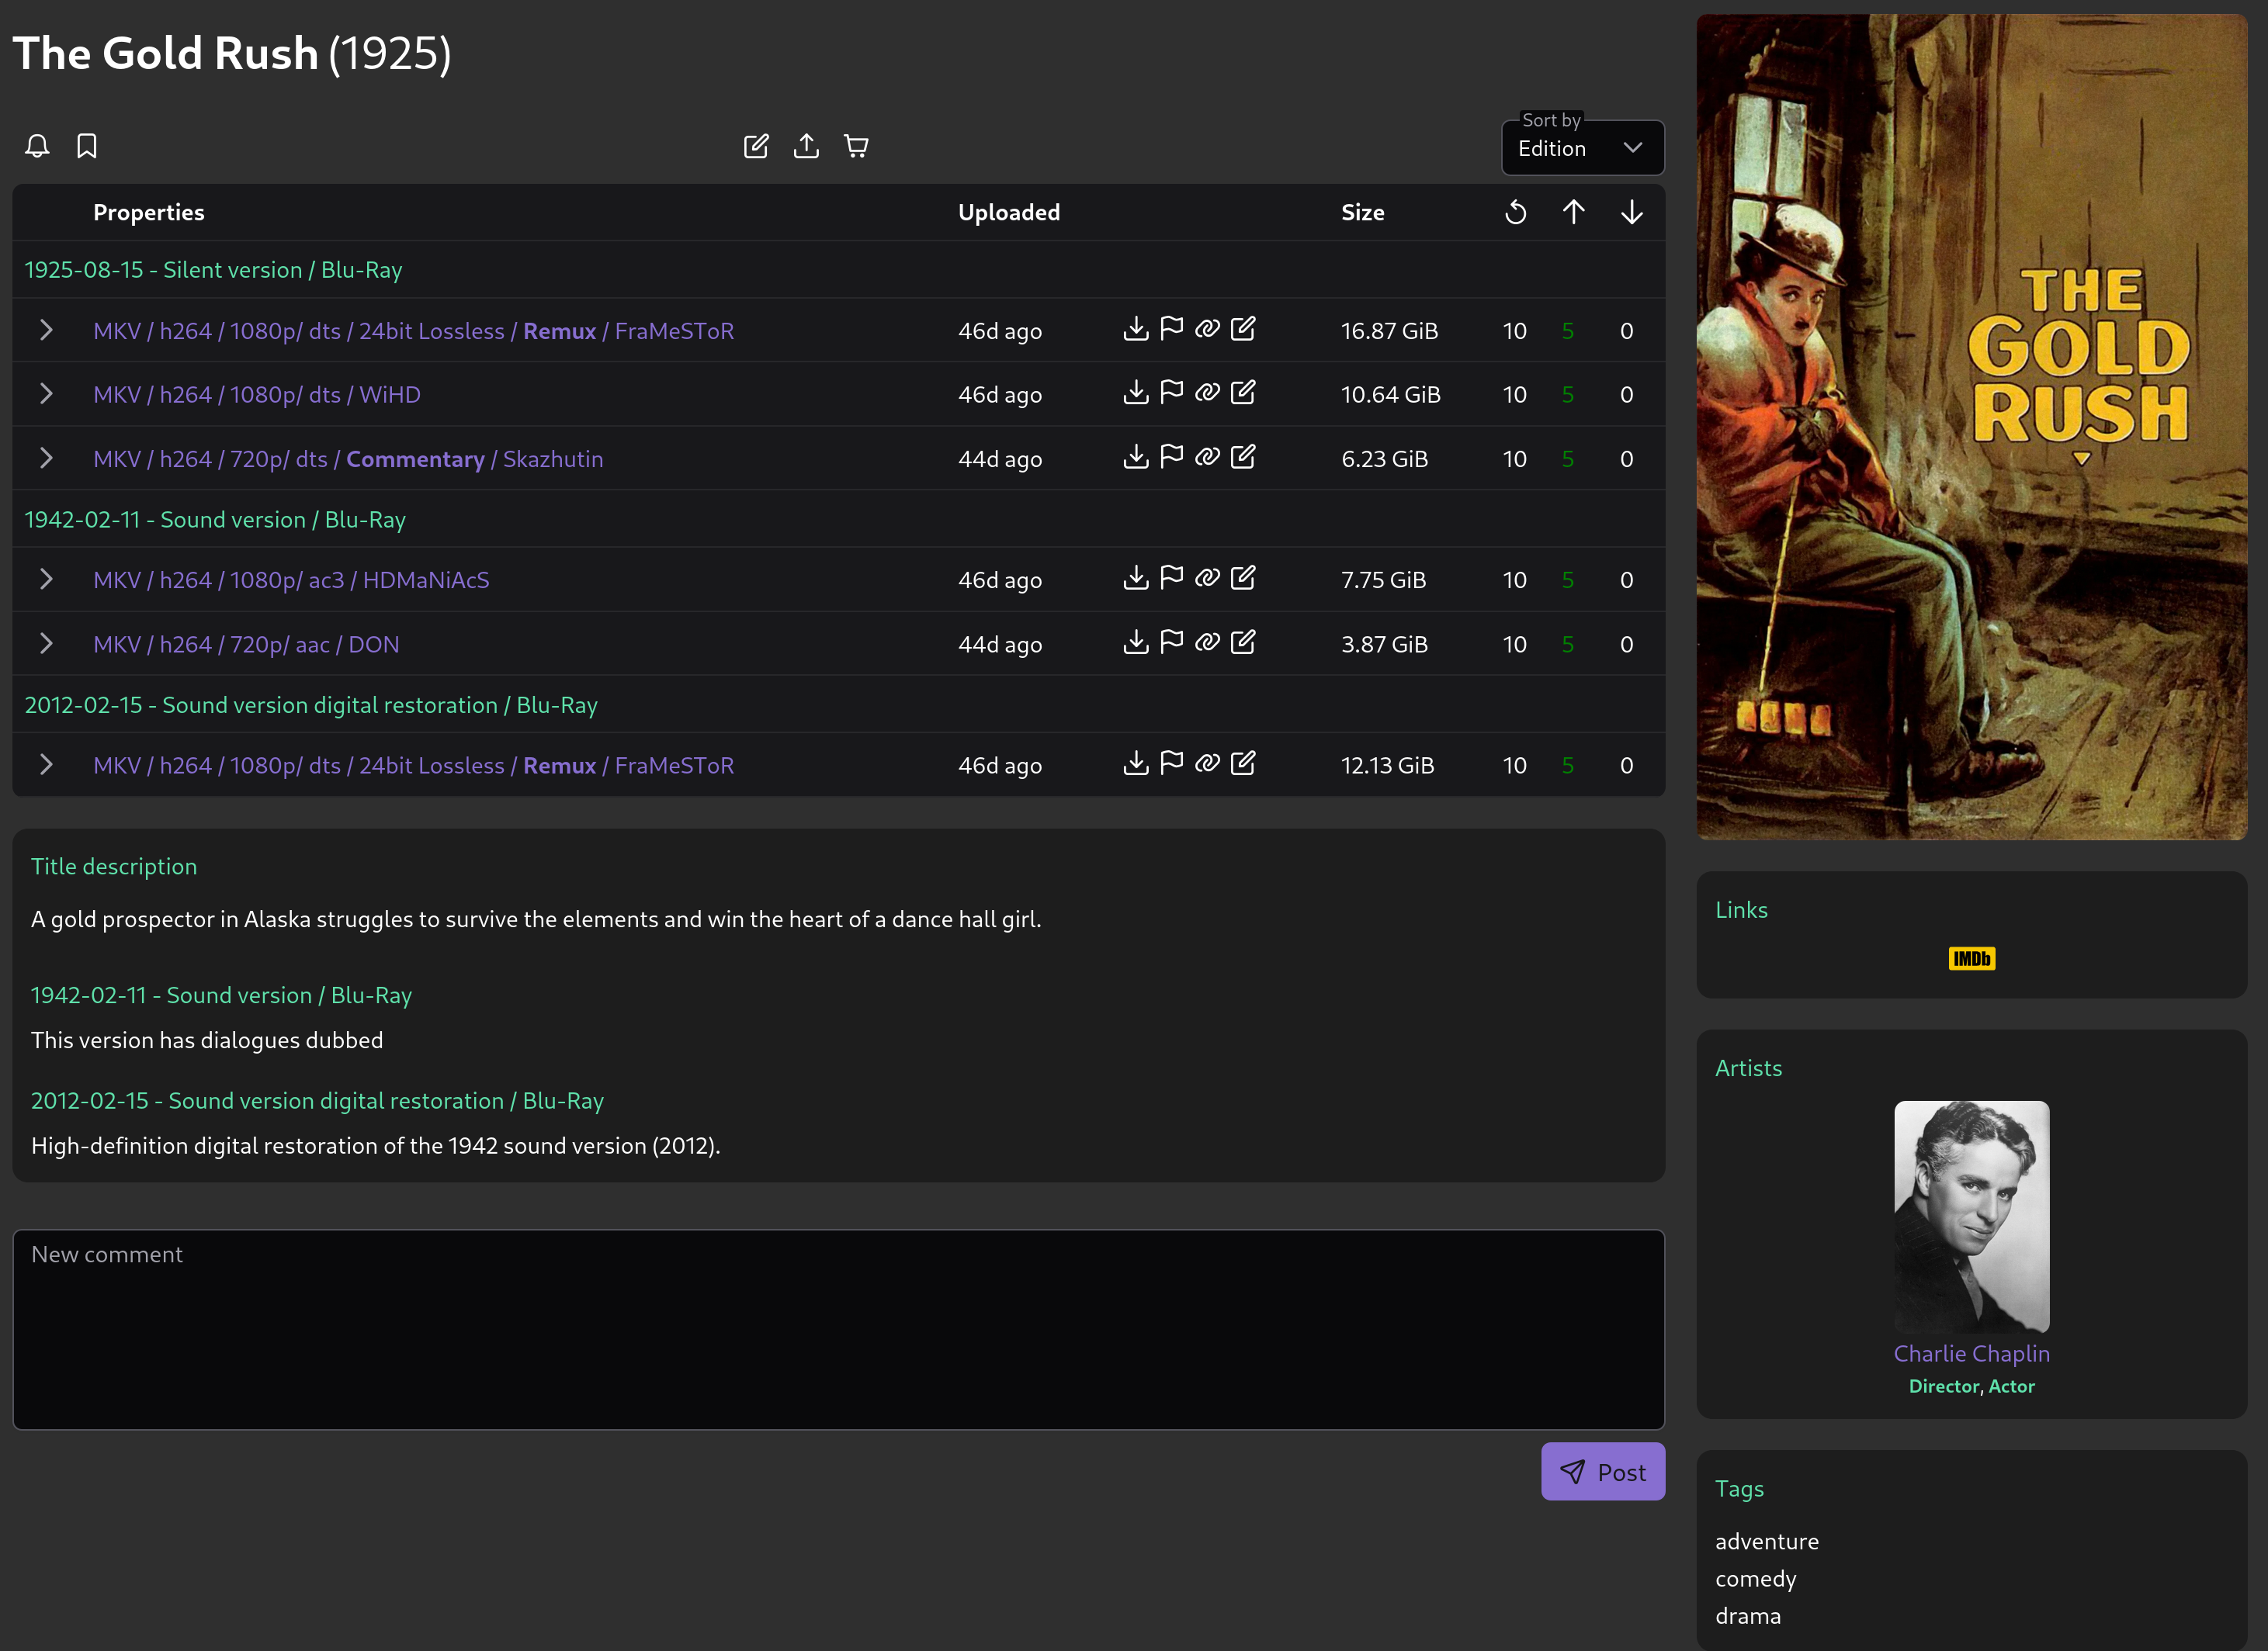
Task: Flag the WiHD 10.64 GiB torrent
Action: click(1172, 393)
